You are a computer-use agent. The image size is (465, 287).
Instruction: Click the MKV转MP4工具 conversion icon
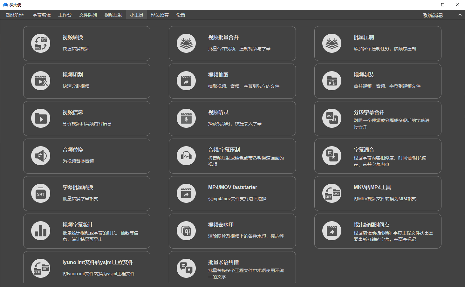point(332,193)
